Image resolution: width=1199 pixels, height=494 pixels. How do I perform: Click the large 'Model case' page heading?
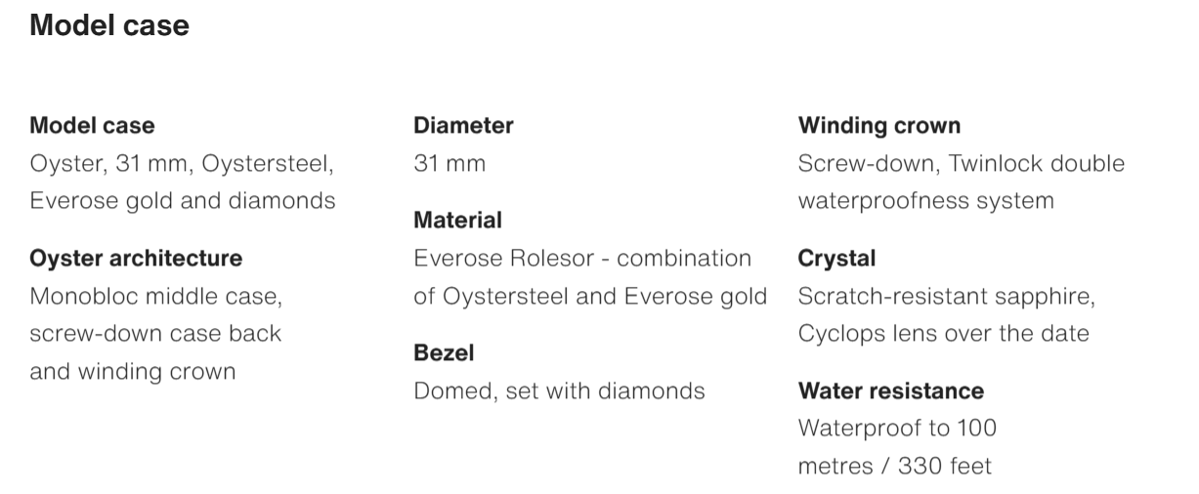109,26
